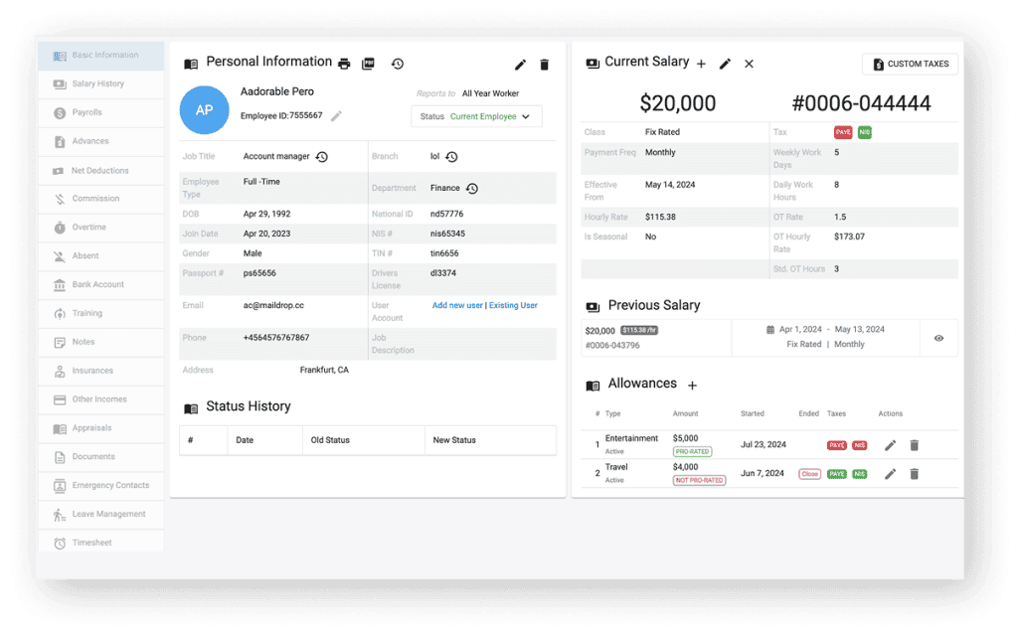Edit Personal Information with pencil icon
Image resolution: width=1018 pixels, height=634 pixels.
520,65
